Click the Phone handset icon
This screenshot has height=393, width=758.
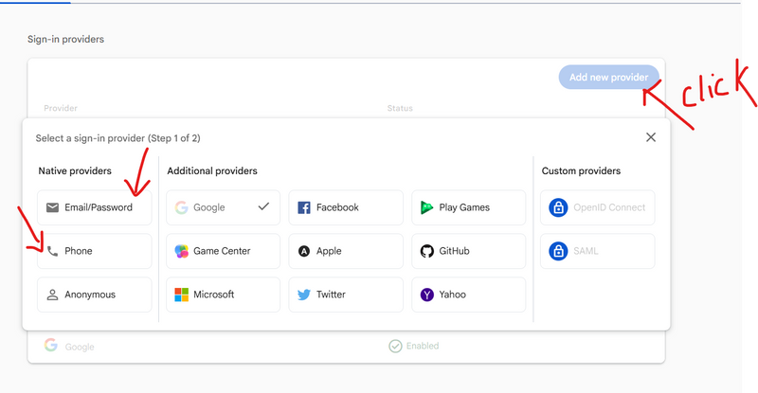click(52, 251)
